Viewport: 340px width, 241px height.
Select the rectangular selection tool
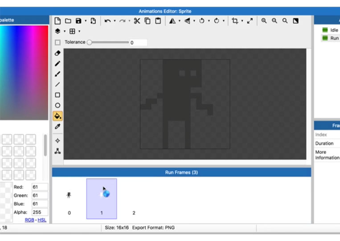click(57, 42)
